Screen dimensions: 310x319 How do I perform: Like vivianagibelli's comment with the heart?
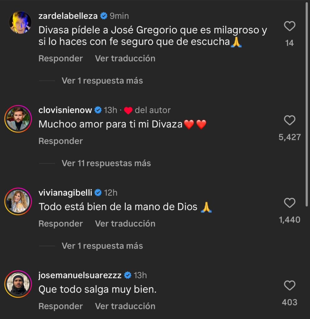pos(290,203)
